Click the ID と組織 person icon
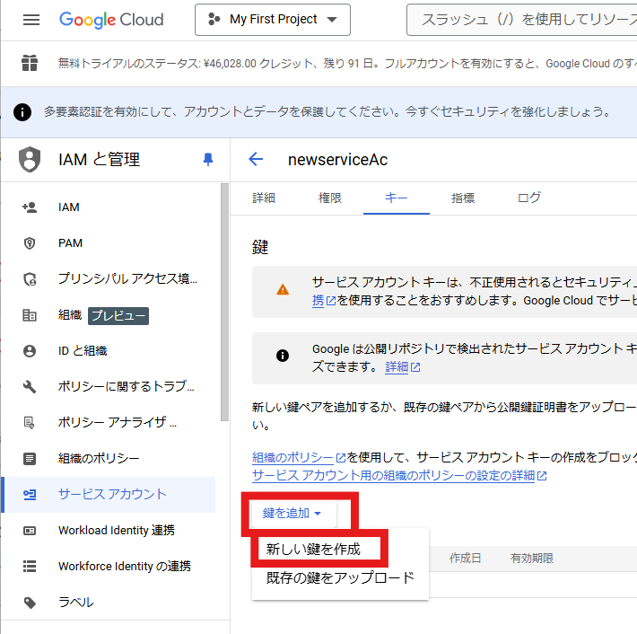This screenshot has width=637, height=634. (x=30, y=351)
